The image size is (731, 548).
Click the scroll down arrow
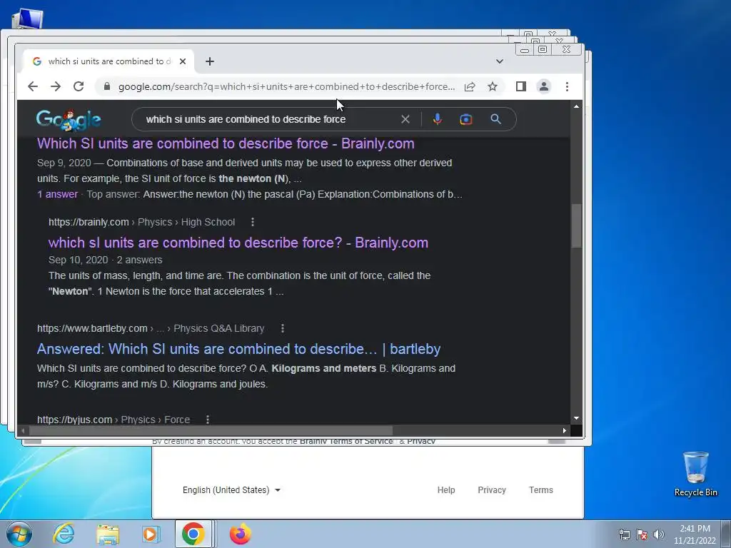click(x=576, y=418)
